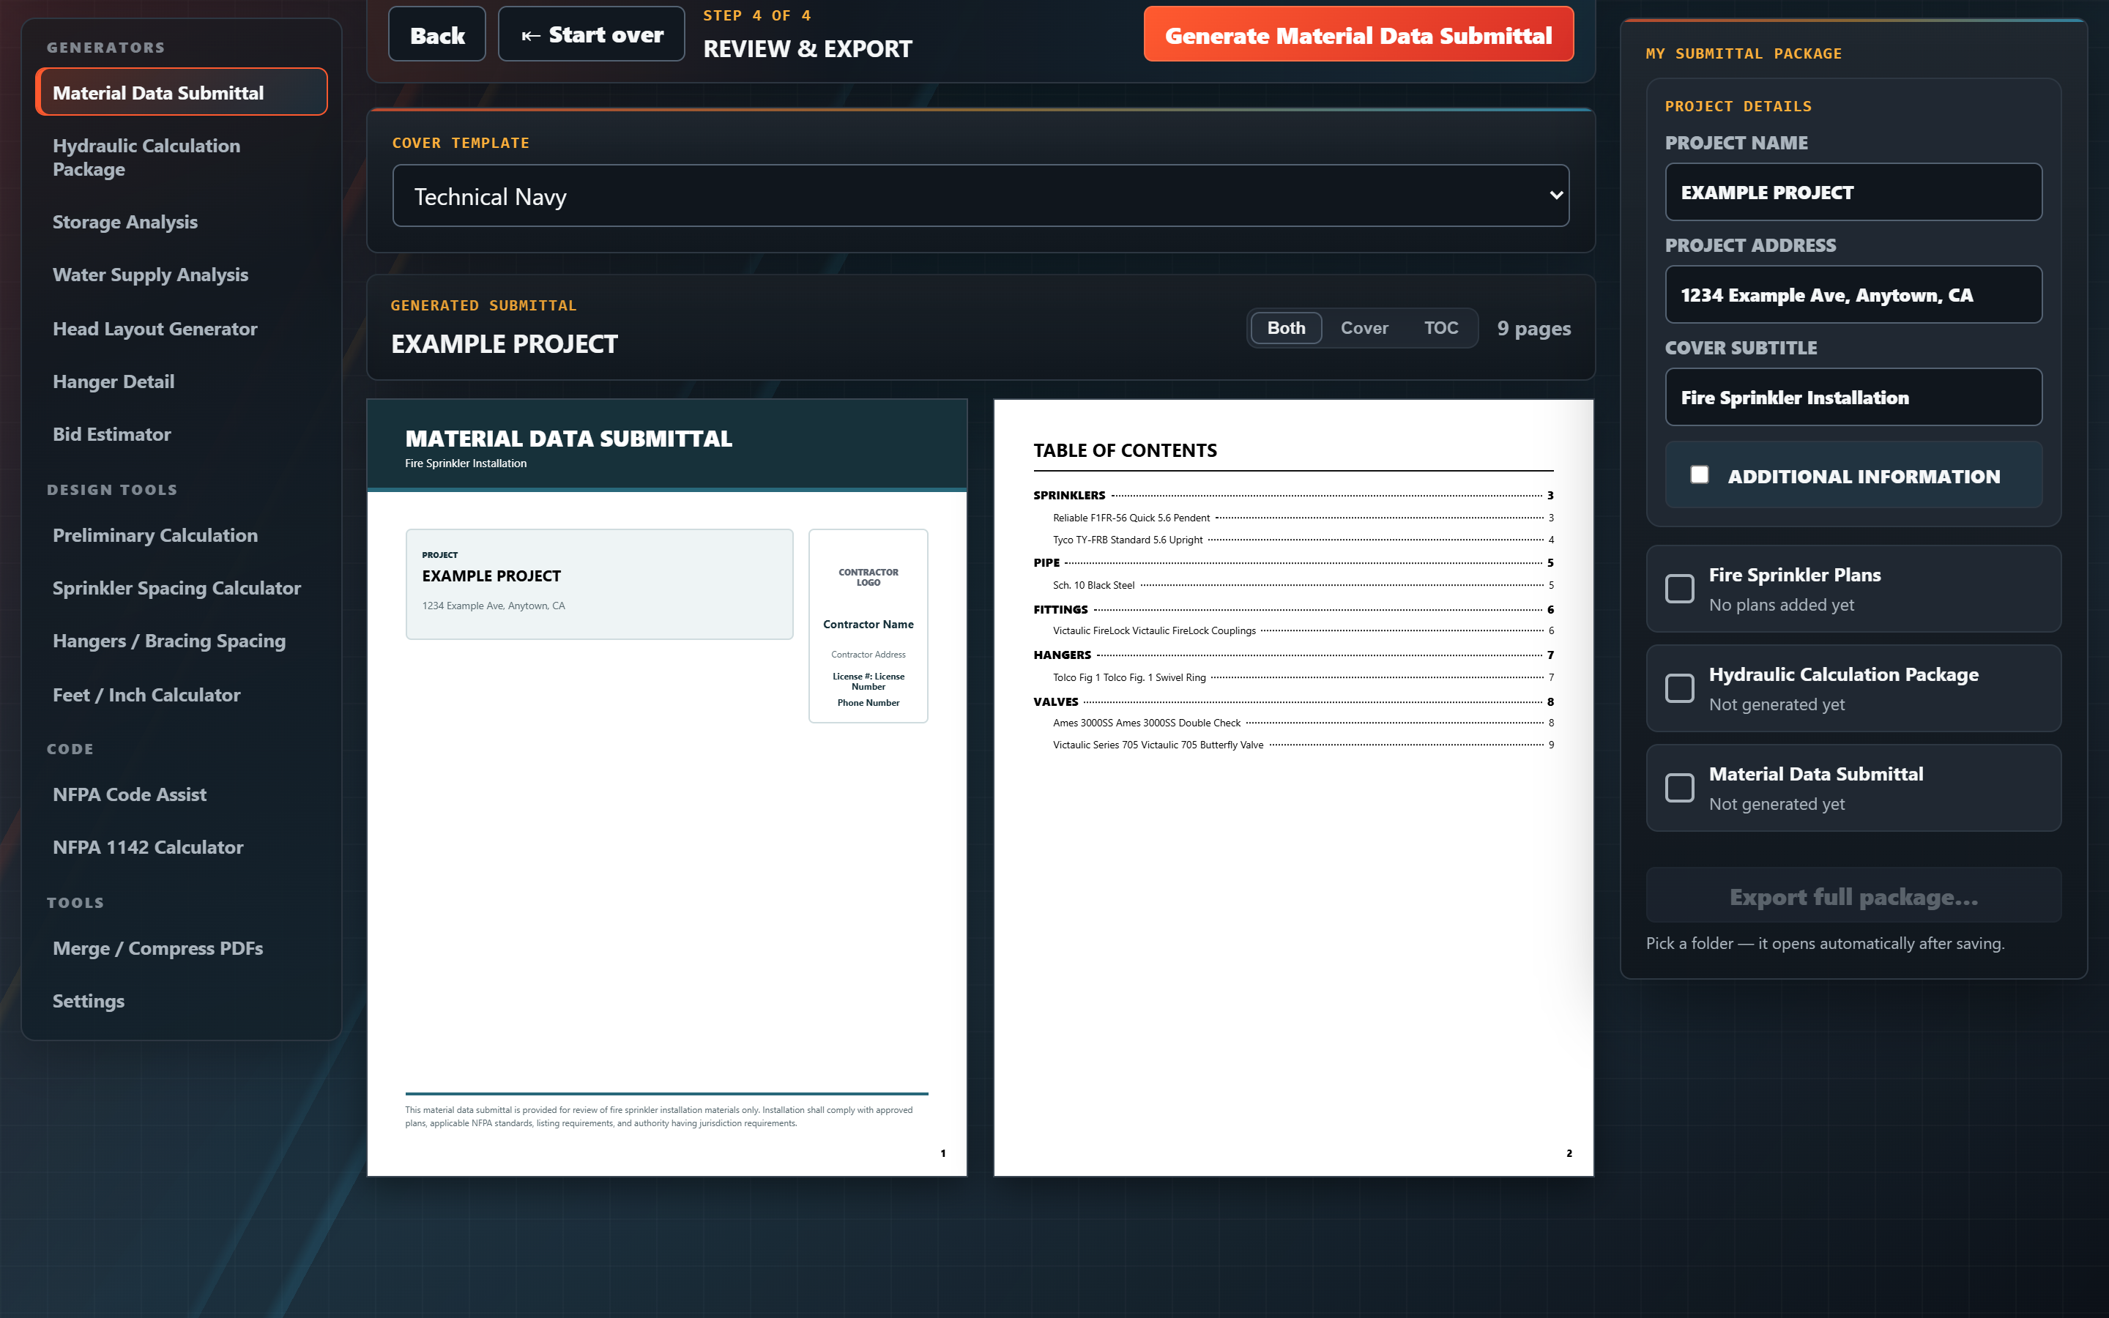This screenshot has width=2109, height=1318.
Task: Click the Back button
Action: (x=436, y=34)
